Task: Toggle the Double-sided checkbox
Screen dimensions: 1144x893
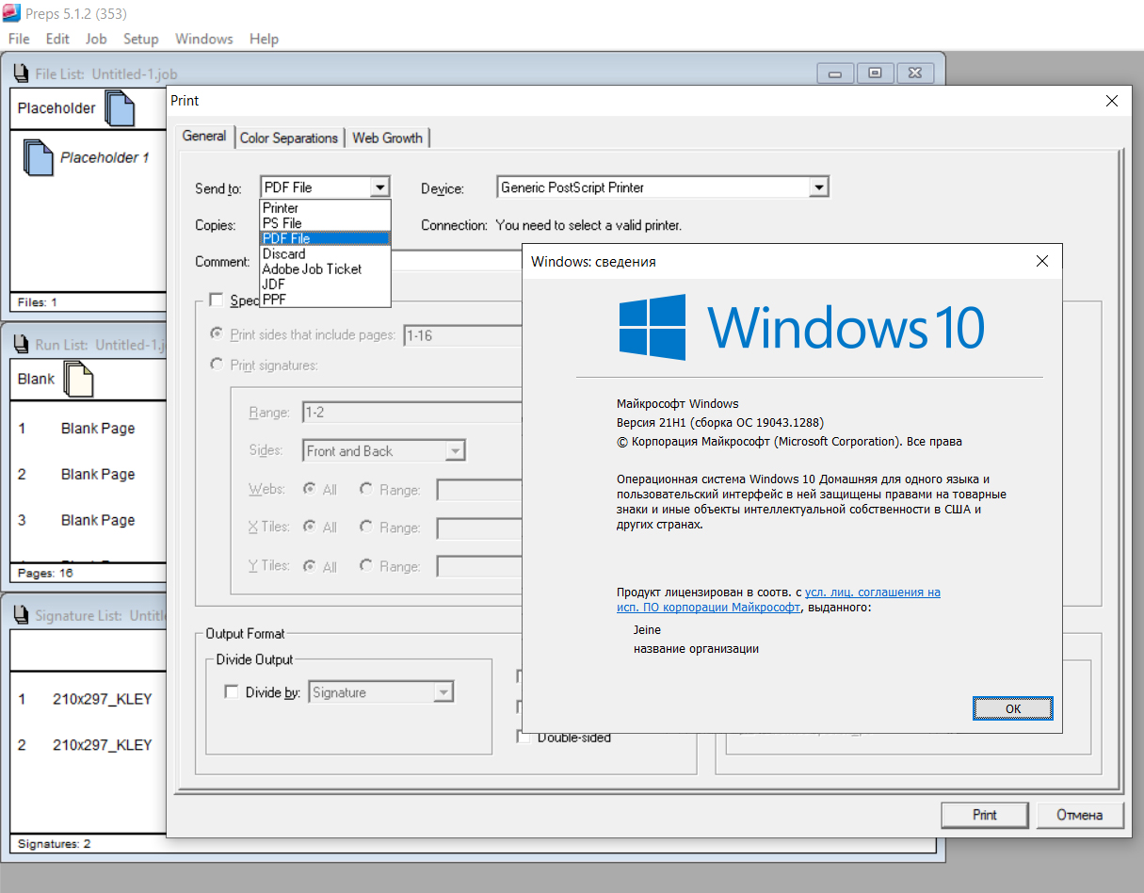Action: (524, 738)
